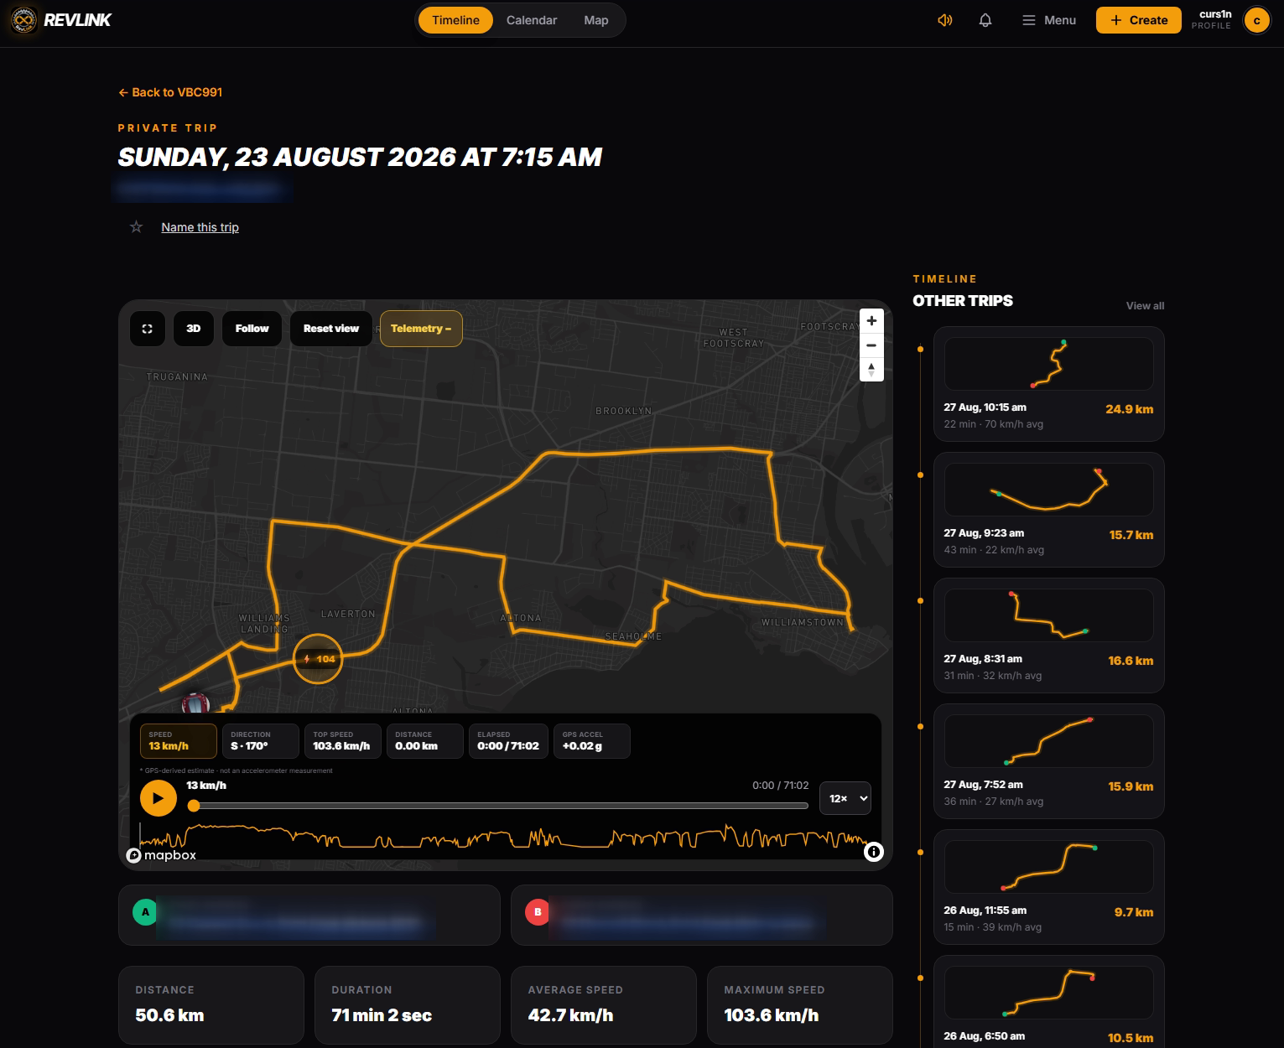Screen dimensions: 1284x1048
Task: Select the GPS Accel telemetry tile
Action: [592, 741]
